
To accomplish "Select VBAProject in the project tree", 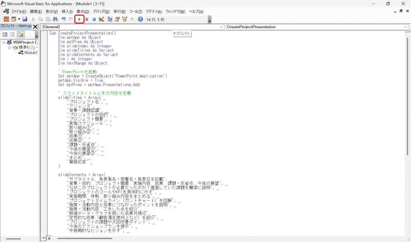I will [25, 42].
